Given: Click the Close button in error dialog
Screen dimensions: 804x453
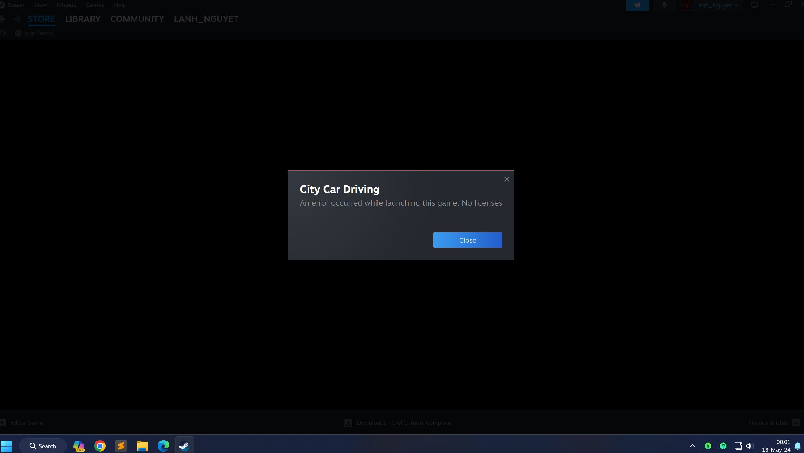Looking at the screenshot, I should [468, 240].
